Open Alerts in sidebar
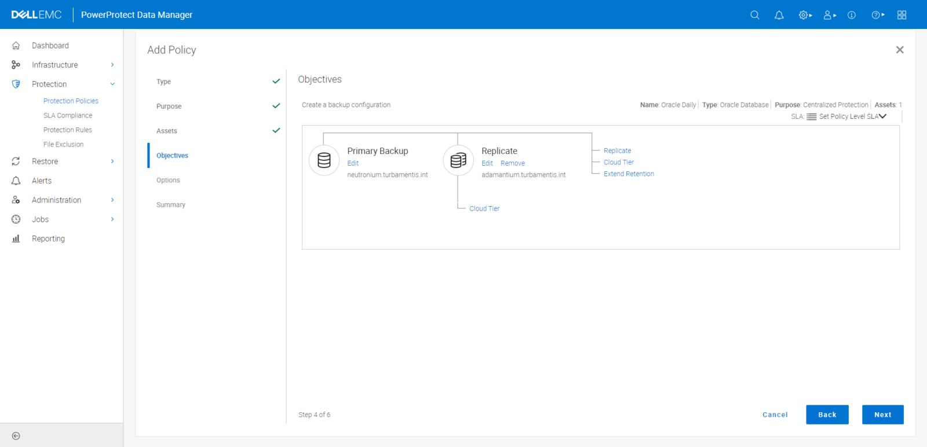927x447 pixels. 42,181
